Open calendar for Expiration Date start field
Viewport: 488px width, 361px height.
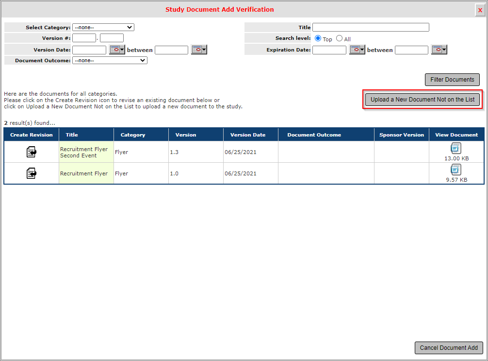pos(357,50)
